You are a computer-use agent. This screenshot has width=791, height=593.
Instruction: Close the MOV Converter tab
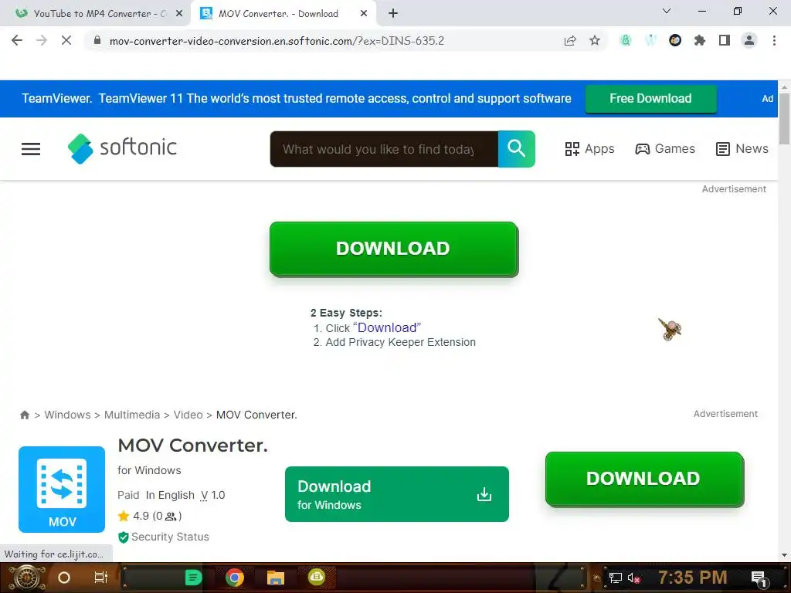pos(364,14)
